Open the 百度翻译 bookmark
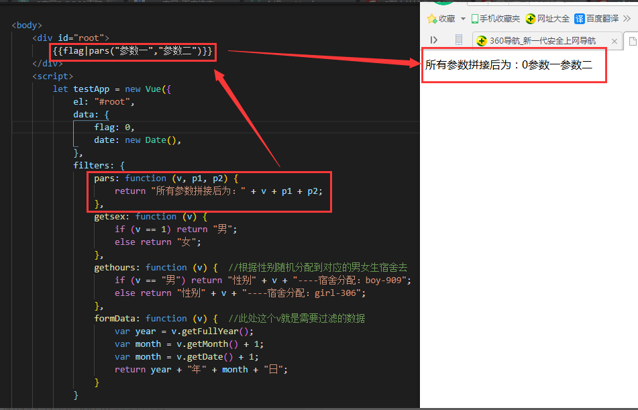The image size is (638, 410). point(596,19)
